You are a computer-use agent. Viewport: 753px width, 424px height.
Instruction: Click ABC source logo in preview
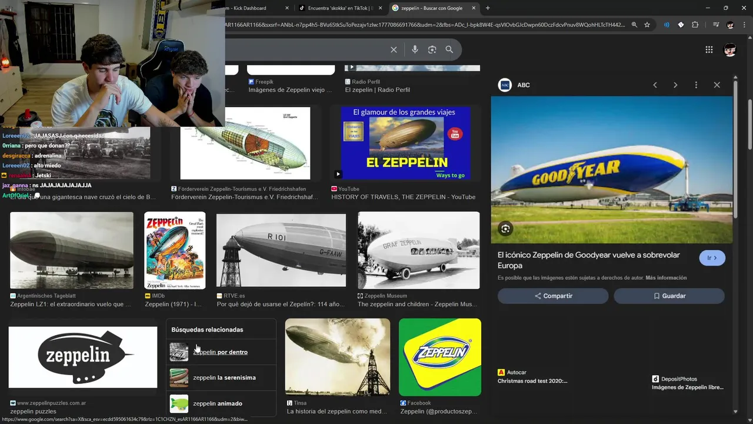click(505, 85)
